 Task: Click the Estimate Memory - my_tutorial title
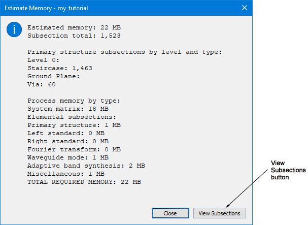point(46,8)
